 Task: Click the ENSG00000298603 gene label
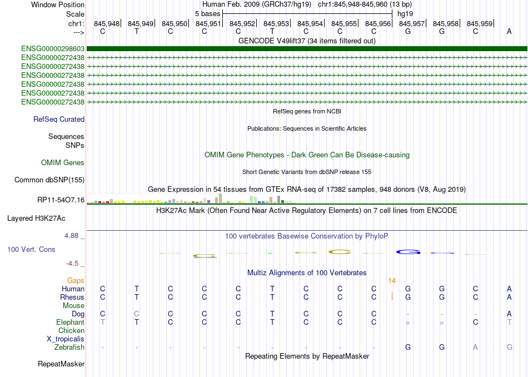point(53,49)
